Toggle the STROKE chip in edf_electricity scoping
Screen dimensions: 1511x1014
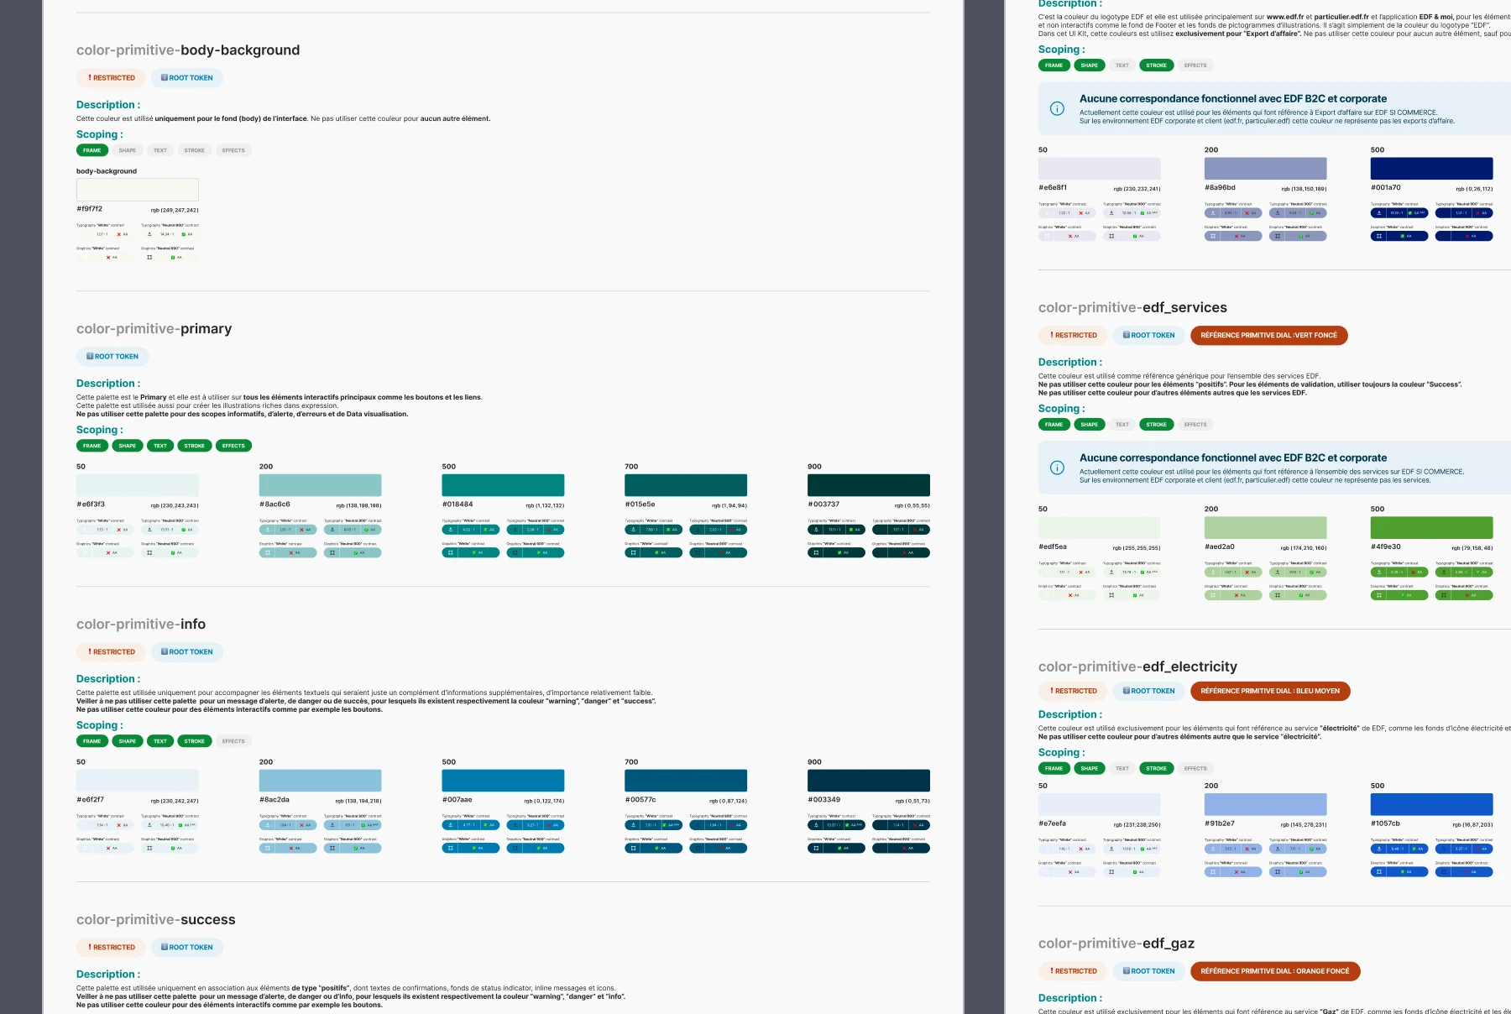click(1157, 769)
